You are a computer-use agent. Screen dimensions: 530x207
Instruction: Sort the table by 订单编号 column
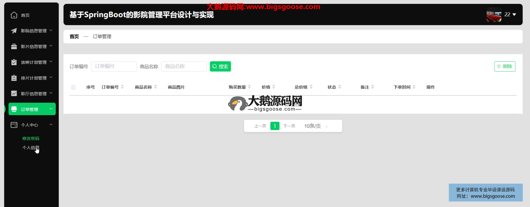tap(122, 87)
